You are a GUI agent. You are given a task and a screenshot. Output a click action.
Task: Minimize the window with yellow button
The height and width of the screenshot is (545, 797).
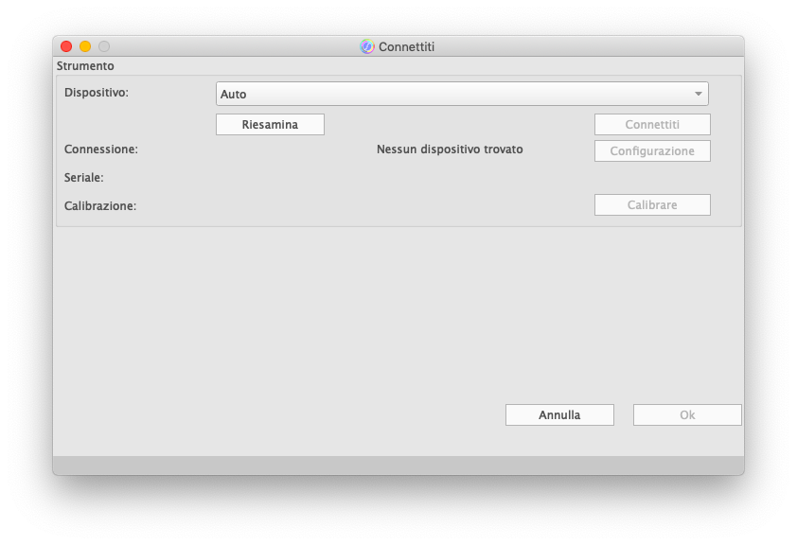click(85, 46)
